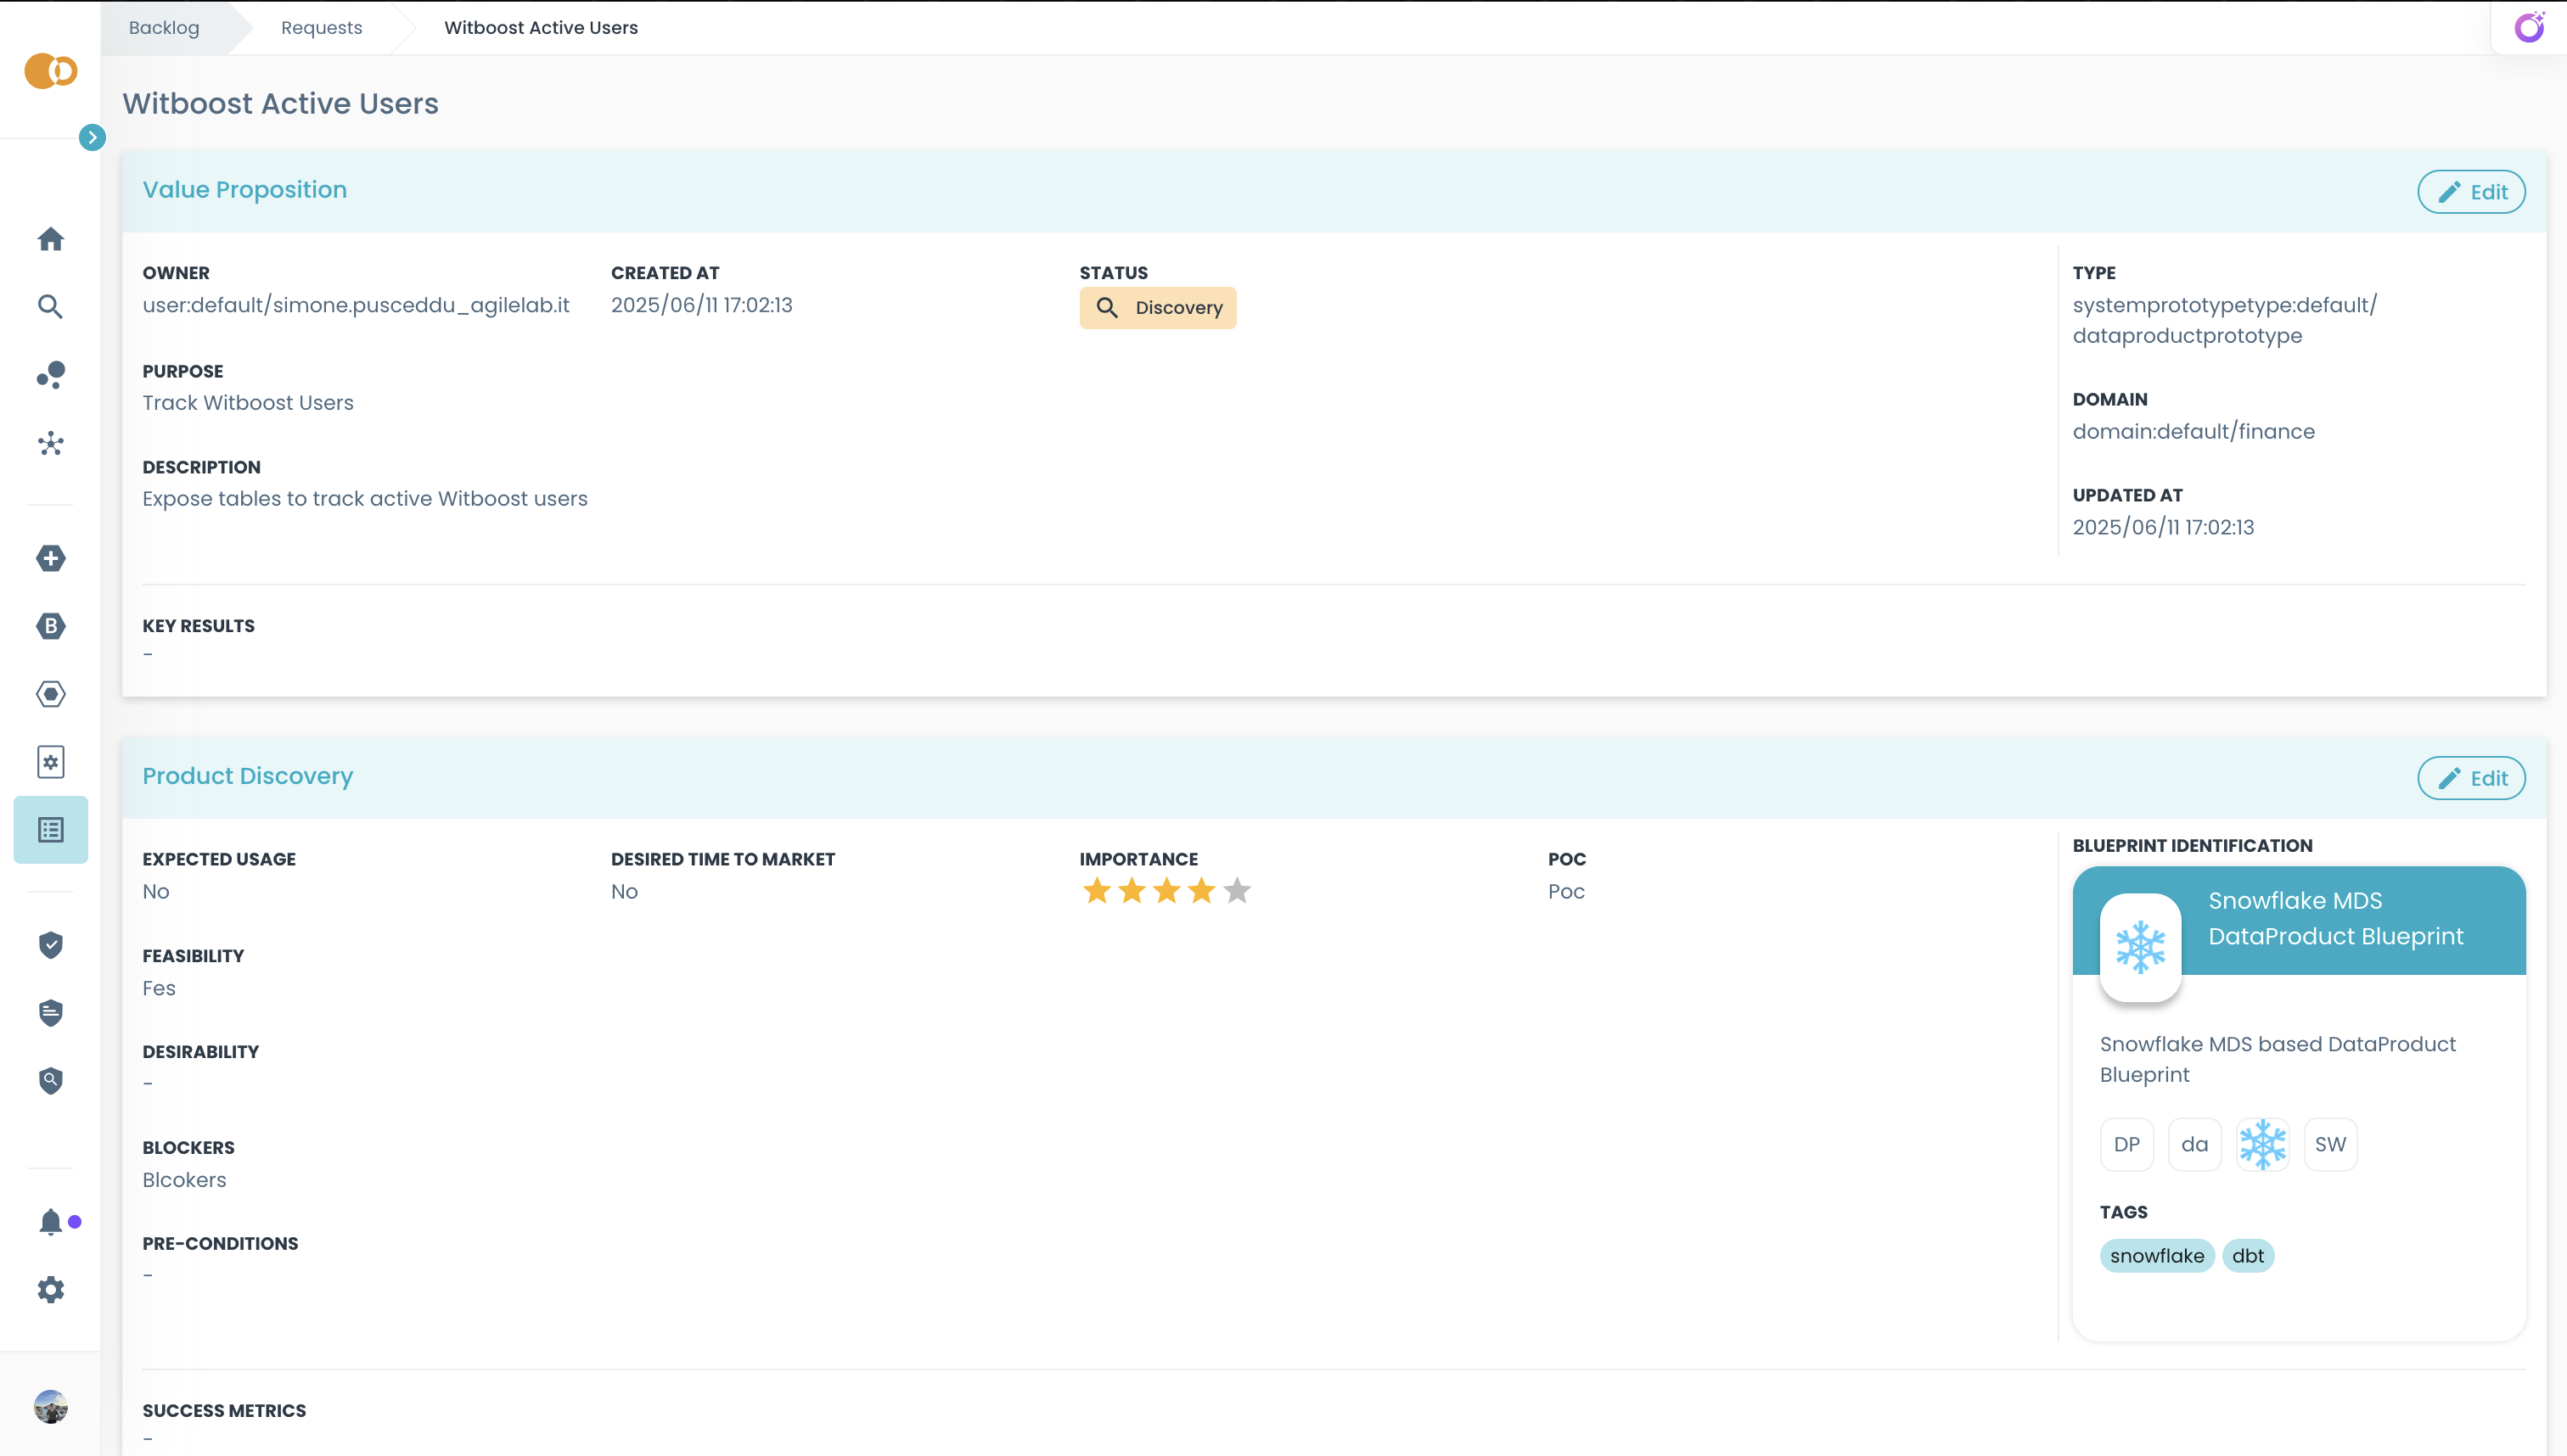Expand the sidebar with chevron button
2567x1456 pixels.
[x=92, y=137]
